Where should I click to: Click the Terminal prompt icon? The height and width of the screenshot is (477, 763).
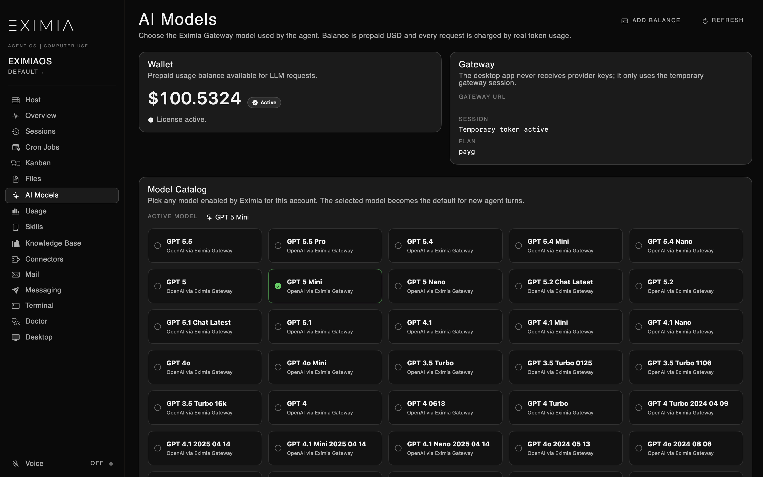[x=15, y=306]
